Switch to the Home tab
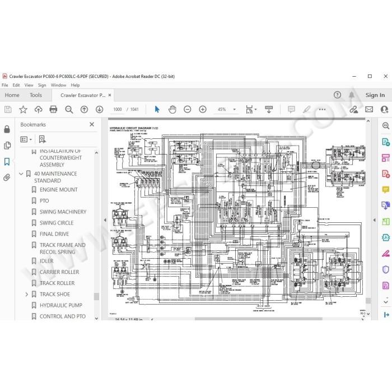 12,95
